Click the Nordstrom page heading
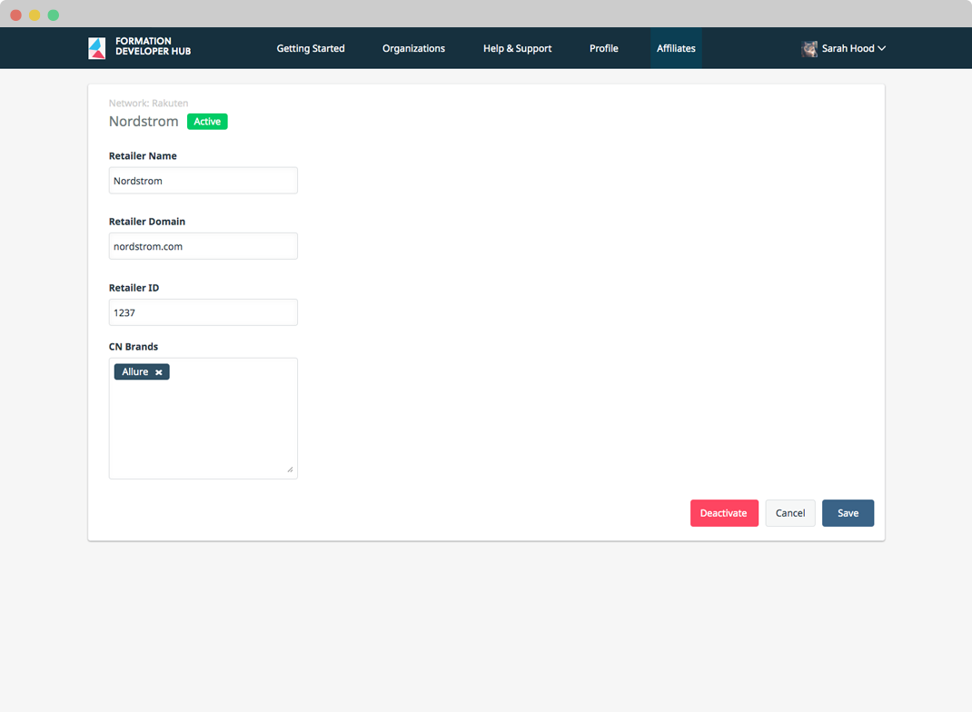 [144, 122]
